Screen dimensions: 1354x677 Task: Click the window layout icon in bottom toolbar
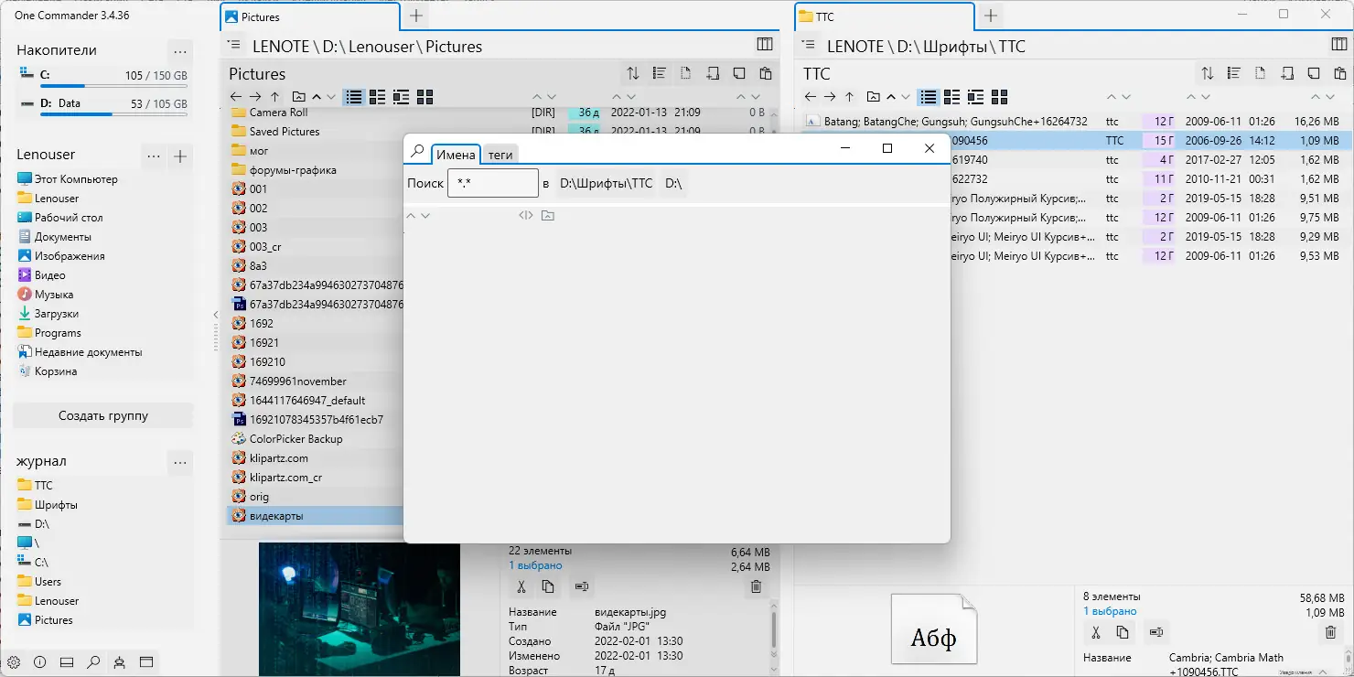coord(146,662)
